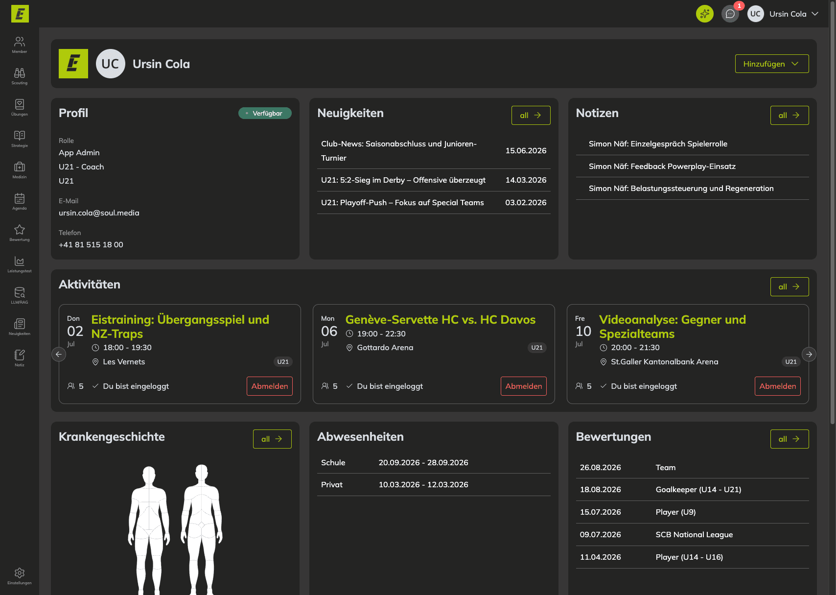Image resolution: width=836 pixels, height=595 pixels.
Task: Open the Videoanalyse: Gegner und Spezialteams title
Action: pyautogui.click(x=673, y=327)
